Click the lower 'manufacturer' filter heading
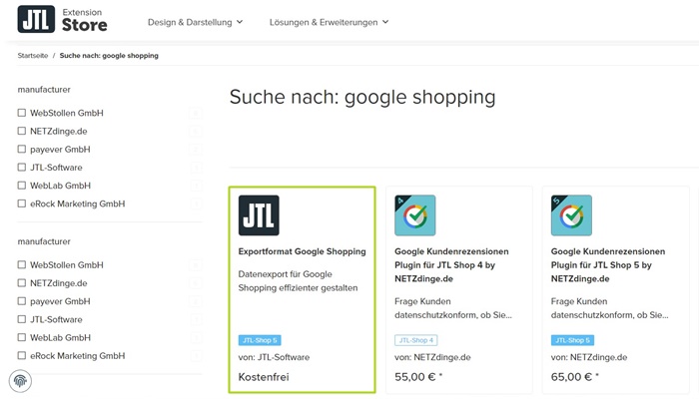 tap(44, 241)
